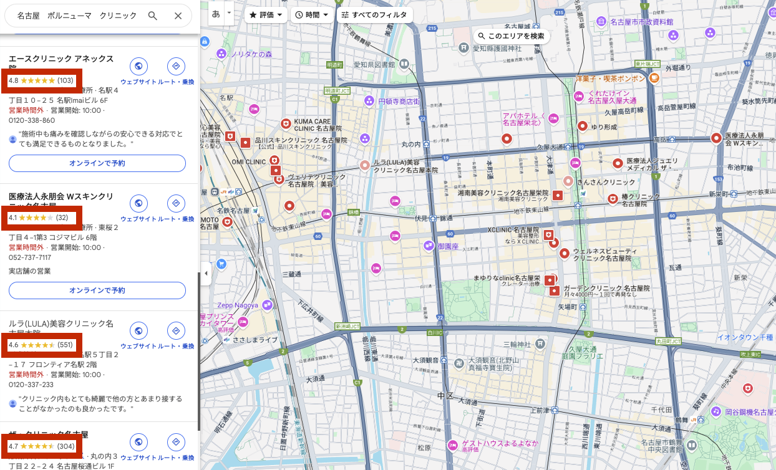Image resolution: width=776 pixels, height=470 pixels.
Task: Click the ゆり形成 map pin
Action: pos(583,127)
